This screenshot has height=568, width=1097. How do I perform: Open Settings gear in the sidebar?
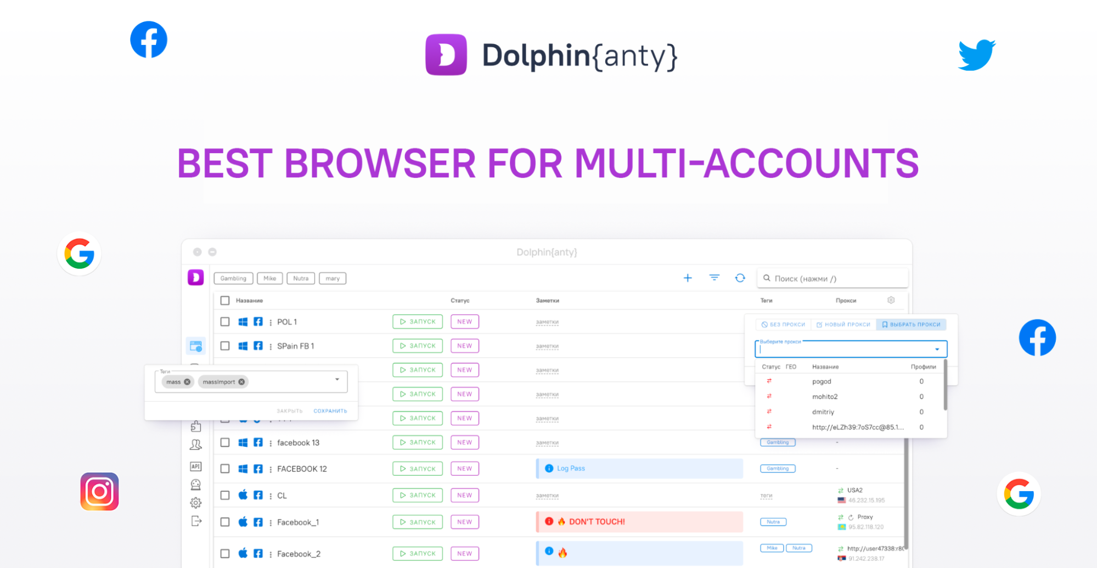[195, 502]
